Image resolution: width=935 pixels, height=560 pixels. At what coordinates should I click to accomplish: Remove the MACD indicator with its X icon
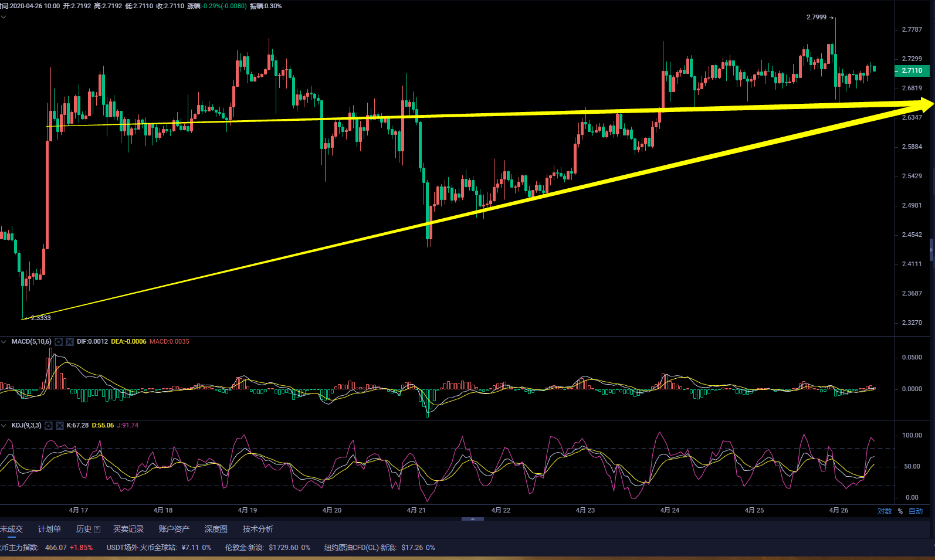point(69,341)
